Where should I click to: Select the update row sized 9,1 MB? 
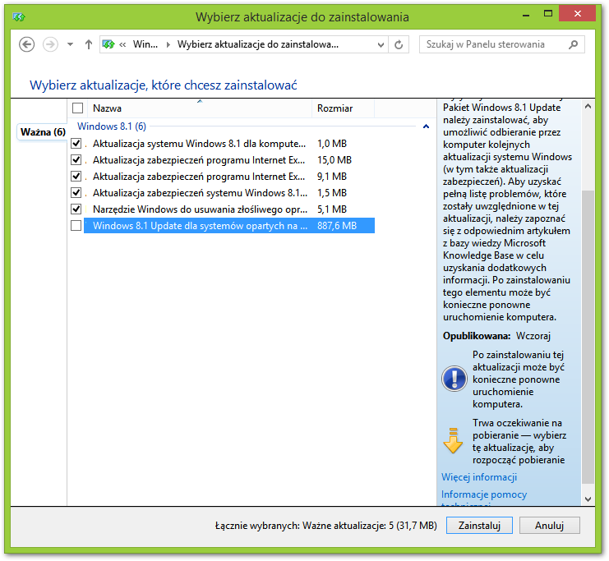pos(229,177)
